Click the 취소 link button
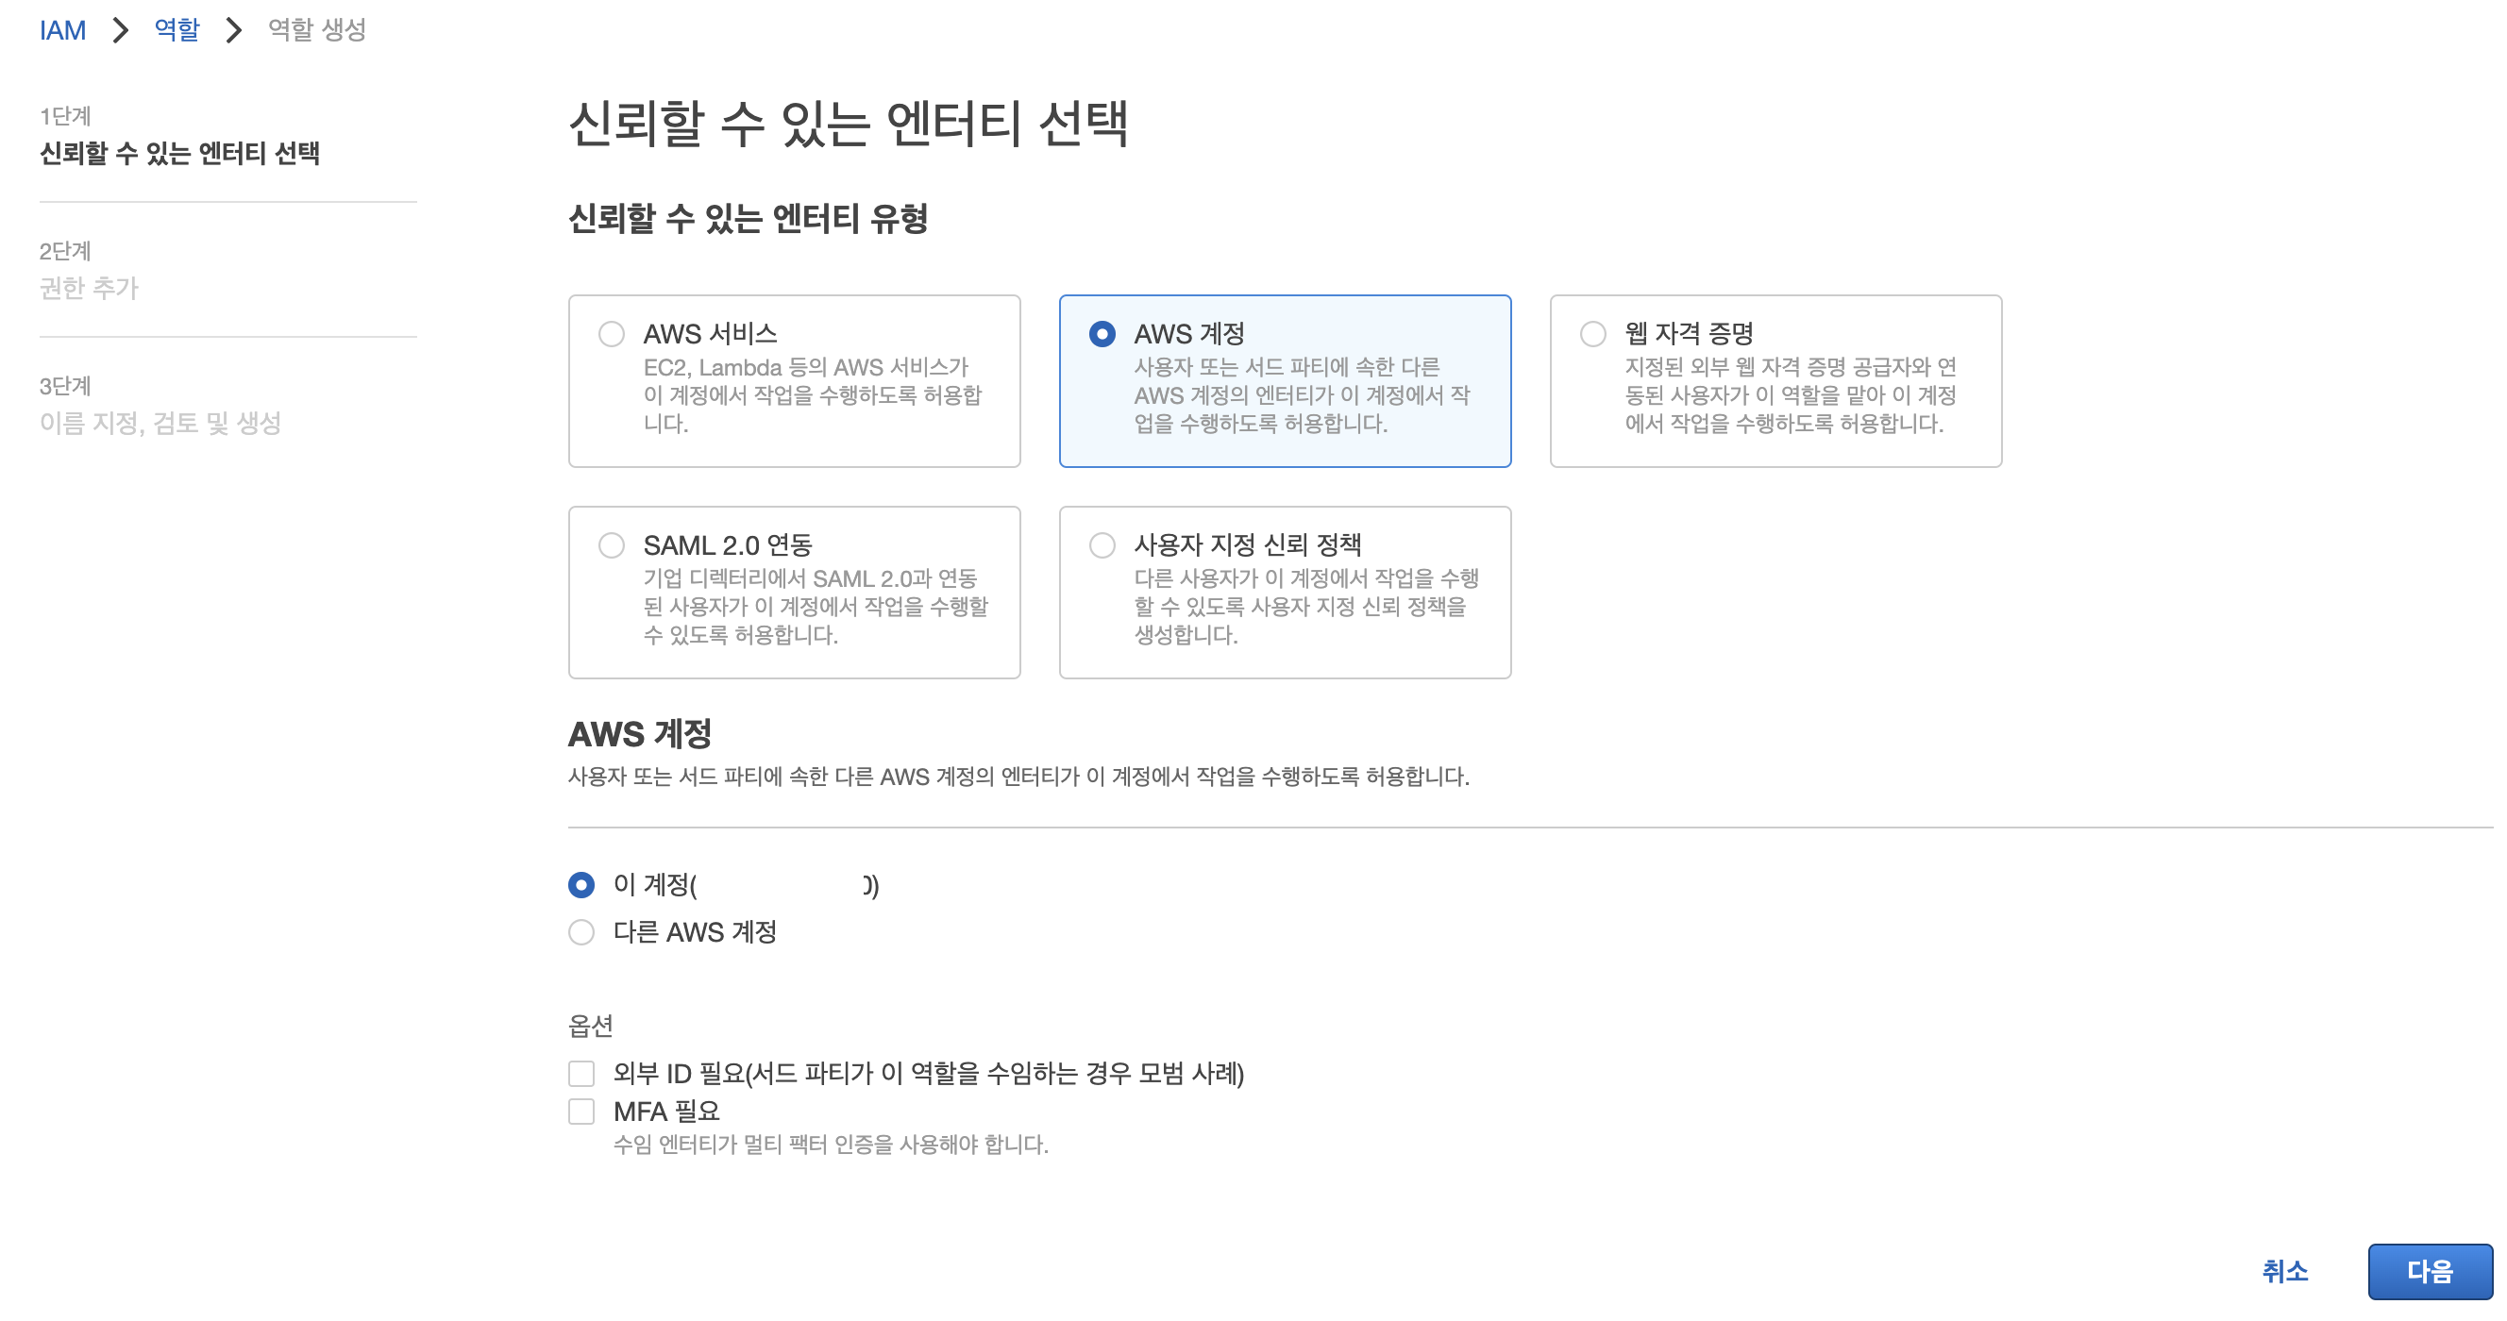Viewport: 2507px width, 1321px height. (2284, 1271)
